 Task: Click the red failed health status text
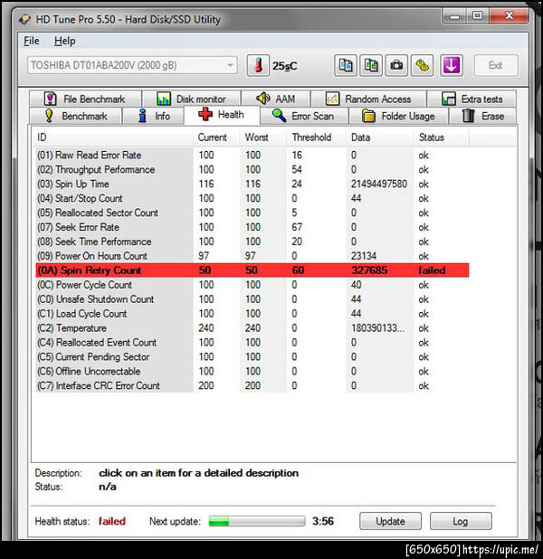click(x=112, y=521)
